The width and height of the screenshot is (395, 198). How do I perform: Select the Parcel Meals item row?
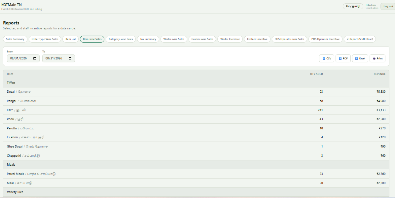pos(196,174)
